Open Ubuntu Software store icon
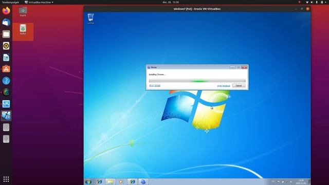The image size is (329, 185). pyautogui.click(x=6, y=69)
